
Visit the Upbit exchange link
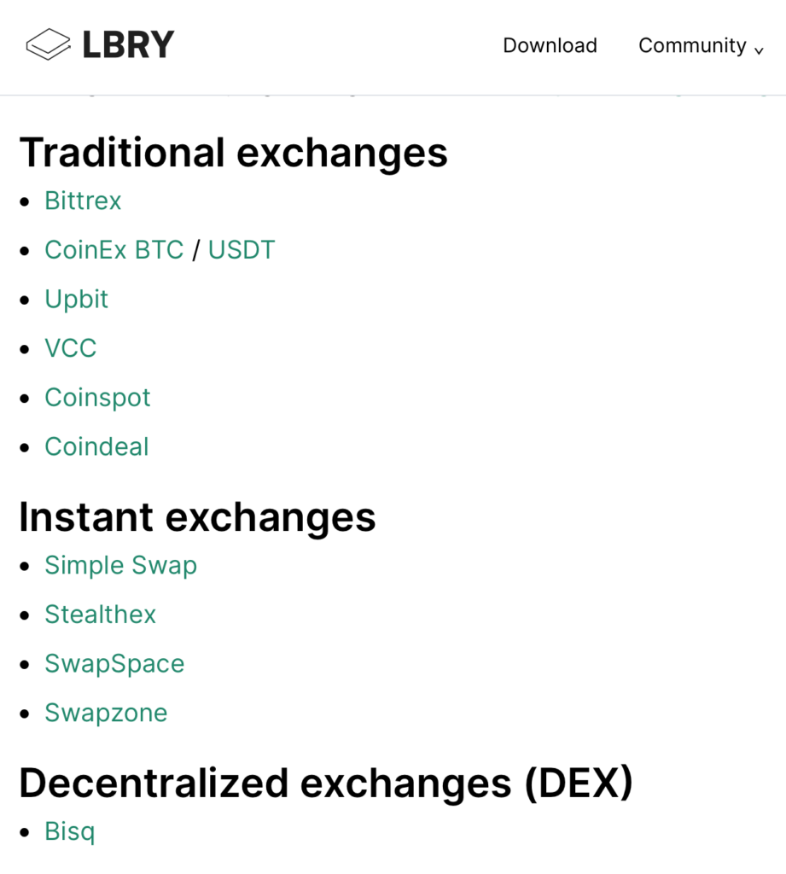pyautogui.click(x=77, y=300)
